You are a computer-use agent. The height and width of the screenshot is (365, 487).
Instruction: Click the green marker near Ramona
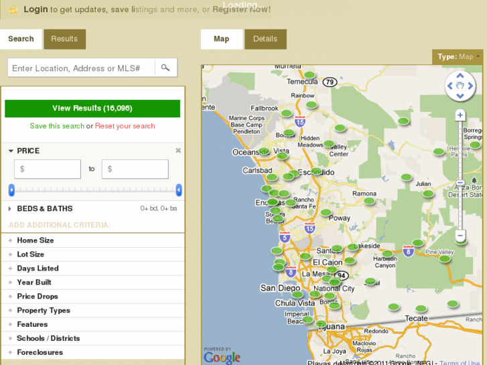(369, 201)
